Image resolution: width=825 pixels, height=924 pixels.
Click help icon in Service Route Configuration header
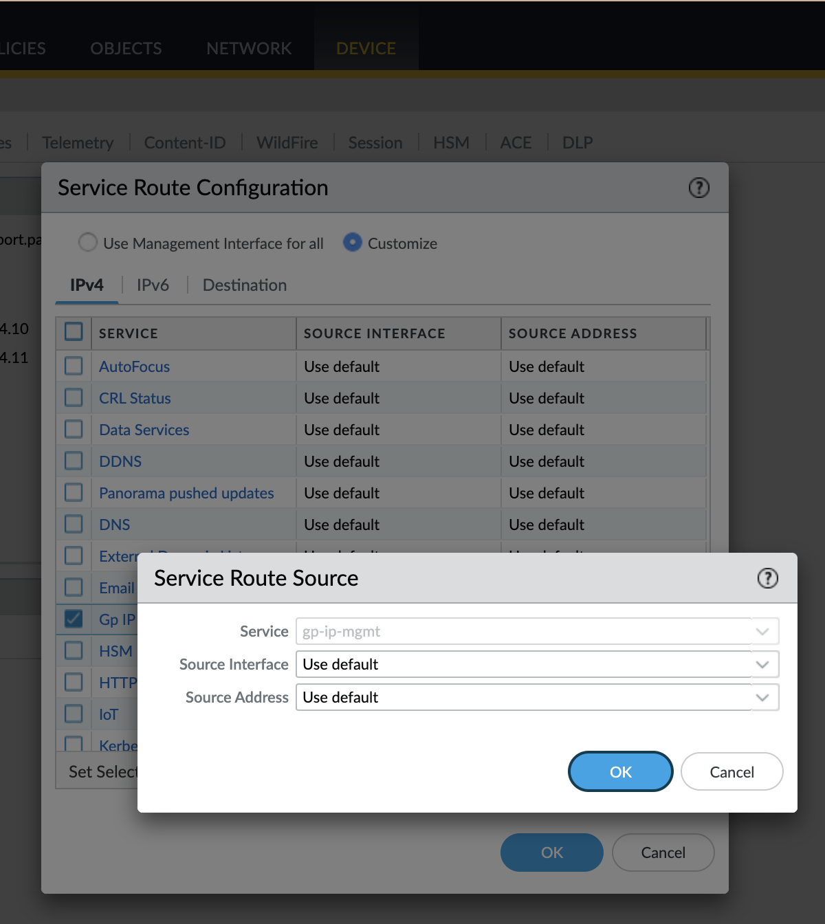pos(698,188)
